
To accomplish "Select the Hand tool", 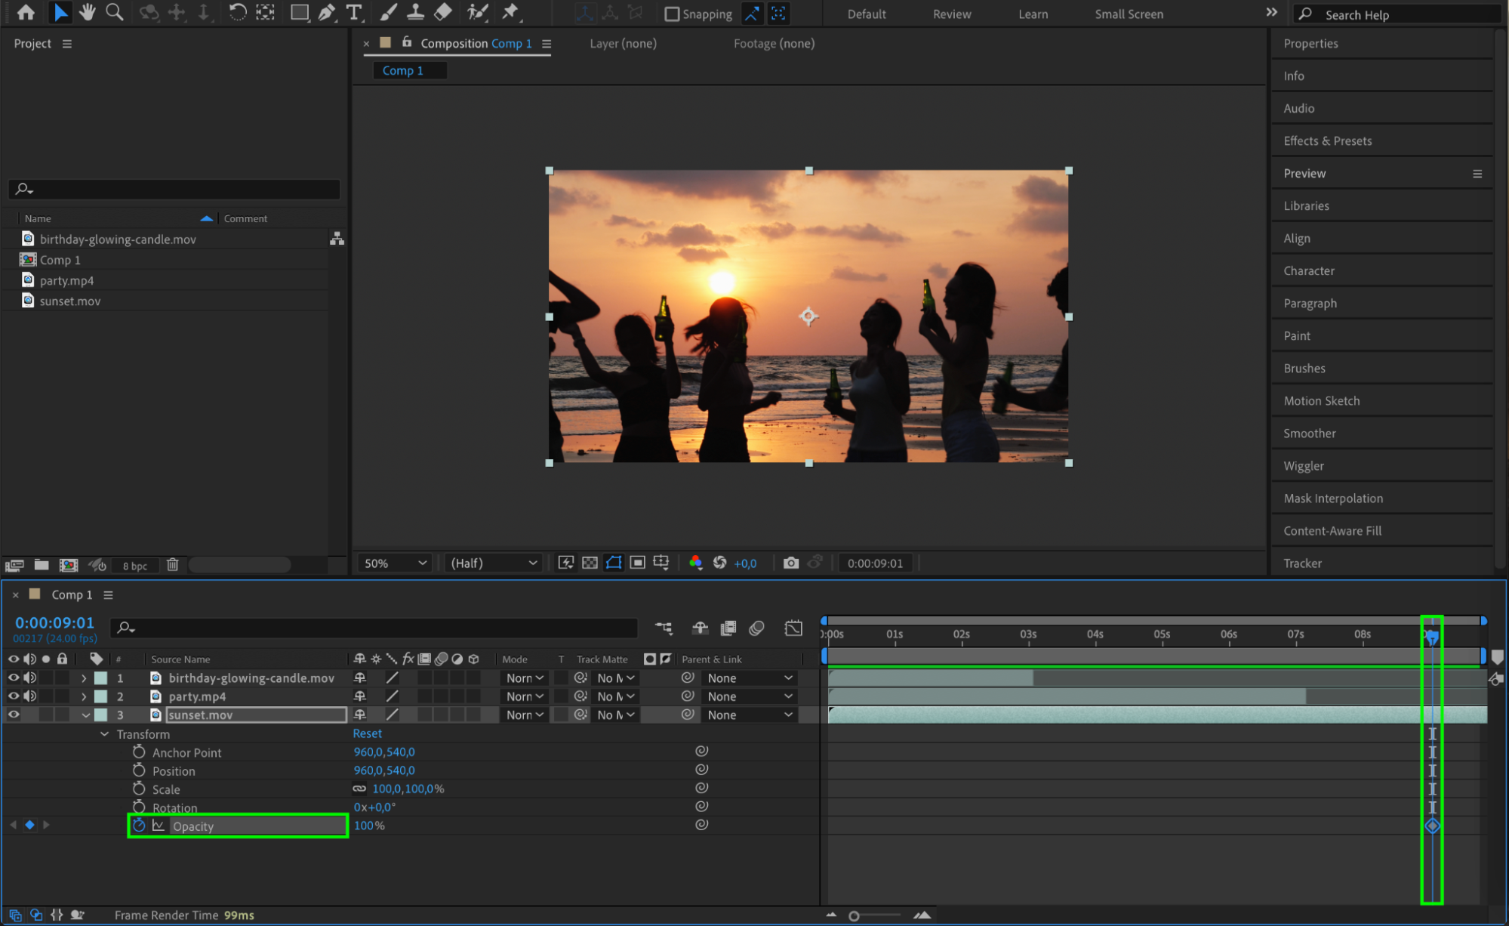I will [x=88, y=12].
